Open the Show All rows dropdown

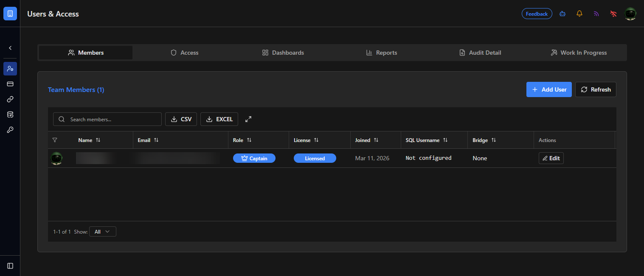pos(103,231)
